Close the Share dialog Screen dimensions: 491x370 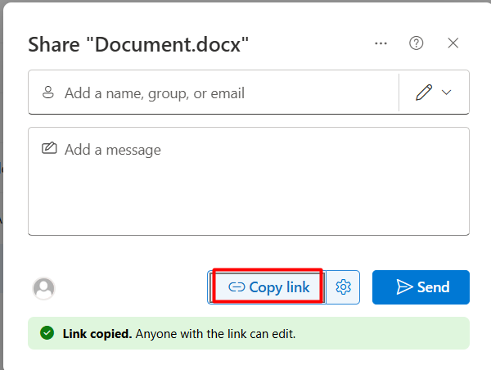coord(453,43)
